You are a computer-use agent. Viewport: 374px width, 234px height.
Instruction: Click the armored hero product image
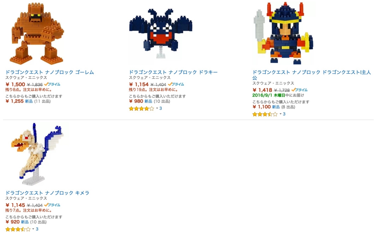pyautogui.click(x=283, y=33)
